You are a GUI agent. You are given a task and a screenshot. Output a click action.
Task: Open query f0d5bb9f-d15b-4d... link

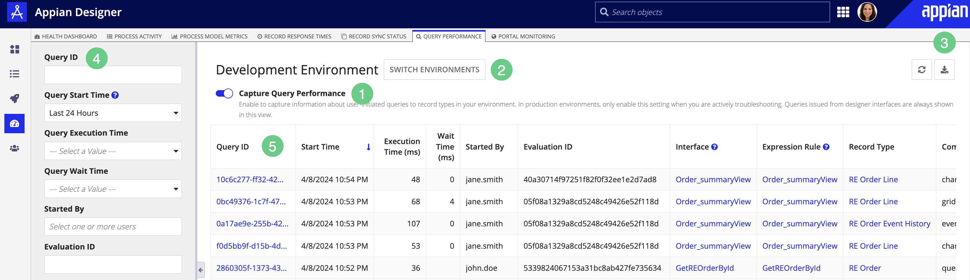pyautogui.click(x=252, y=246)
